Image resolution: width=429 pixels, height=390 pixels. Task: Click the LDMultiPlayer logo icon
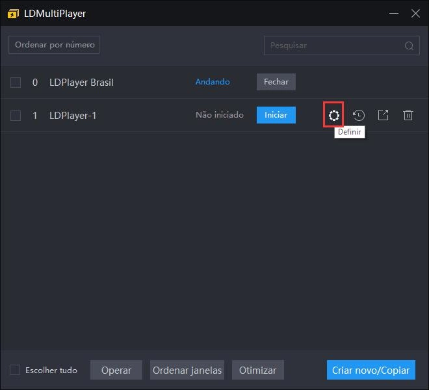click(x=13, y=14)
